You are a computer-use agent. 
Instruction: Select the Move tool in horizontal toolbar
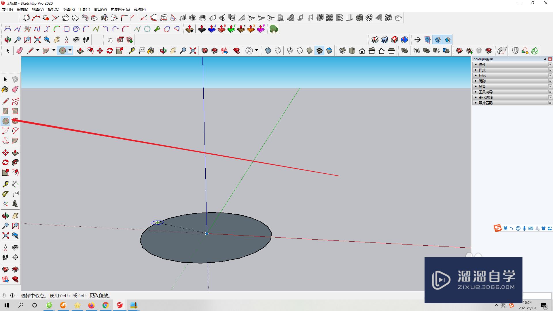[100, 51]
